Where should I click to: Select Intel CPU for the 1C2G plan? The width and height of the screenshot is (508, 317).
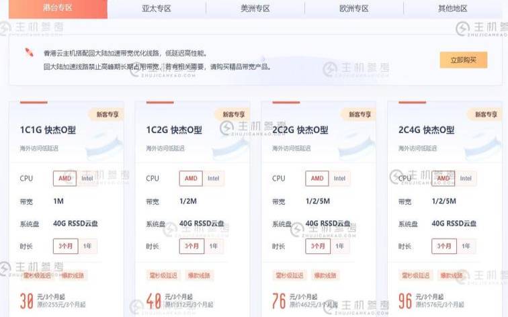[213, 179]
